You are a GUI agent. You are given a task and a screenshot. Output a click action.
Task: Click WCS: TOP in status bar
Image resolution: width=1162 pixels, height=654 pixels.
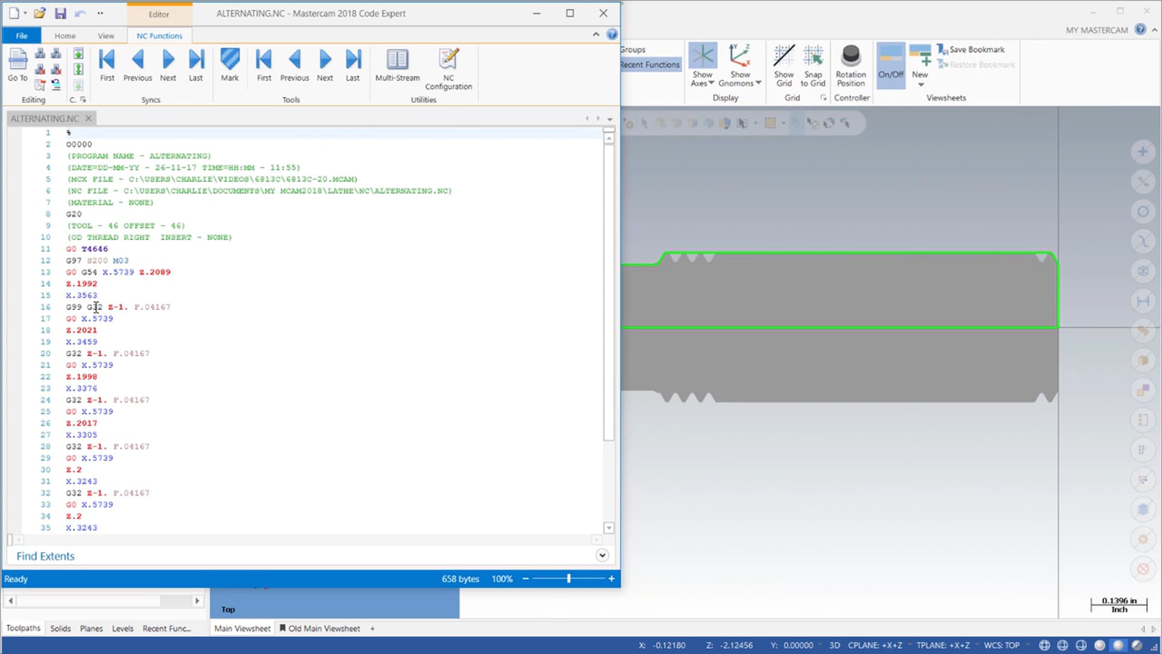click(x=1002, y=646)
